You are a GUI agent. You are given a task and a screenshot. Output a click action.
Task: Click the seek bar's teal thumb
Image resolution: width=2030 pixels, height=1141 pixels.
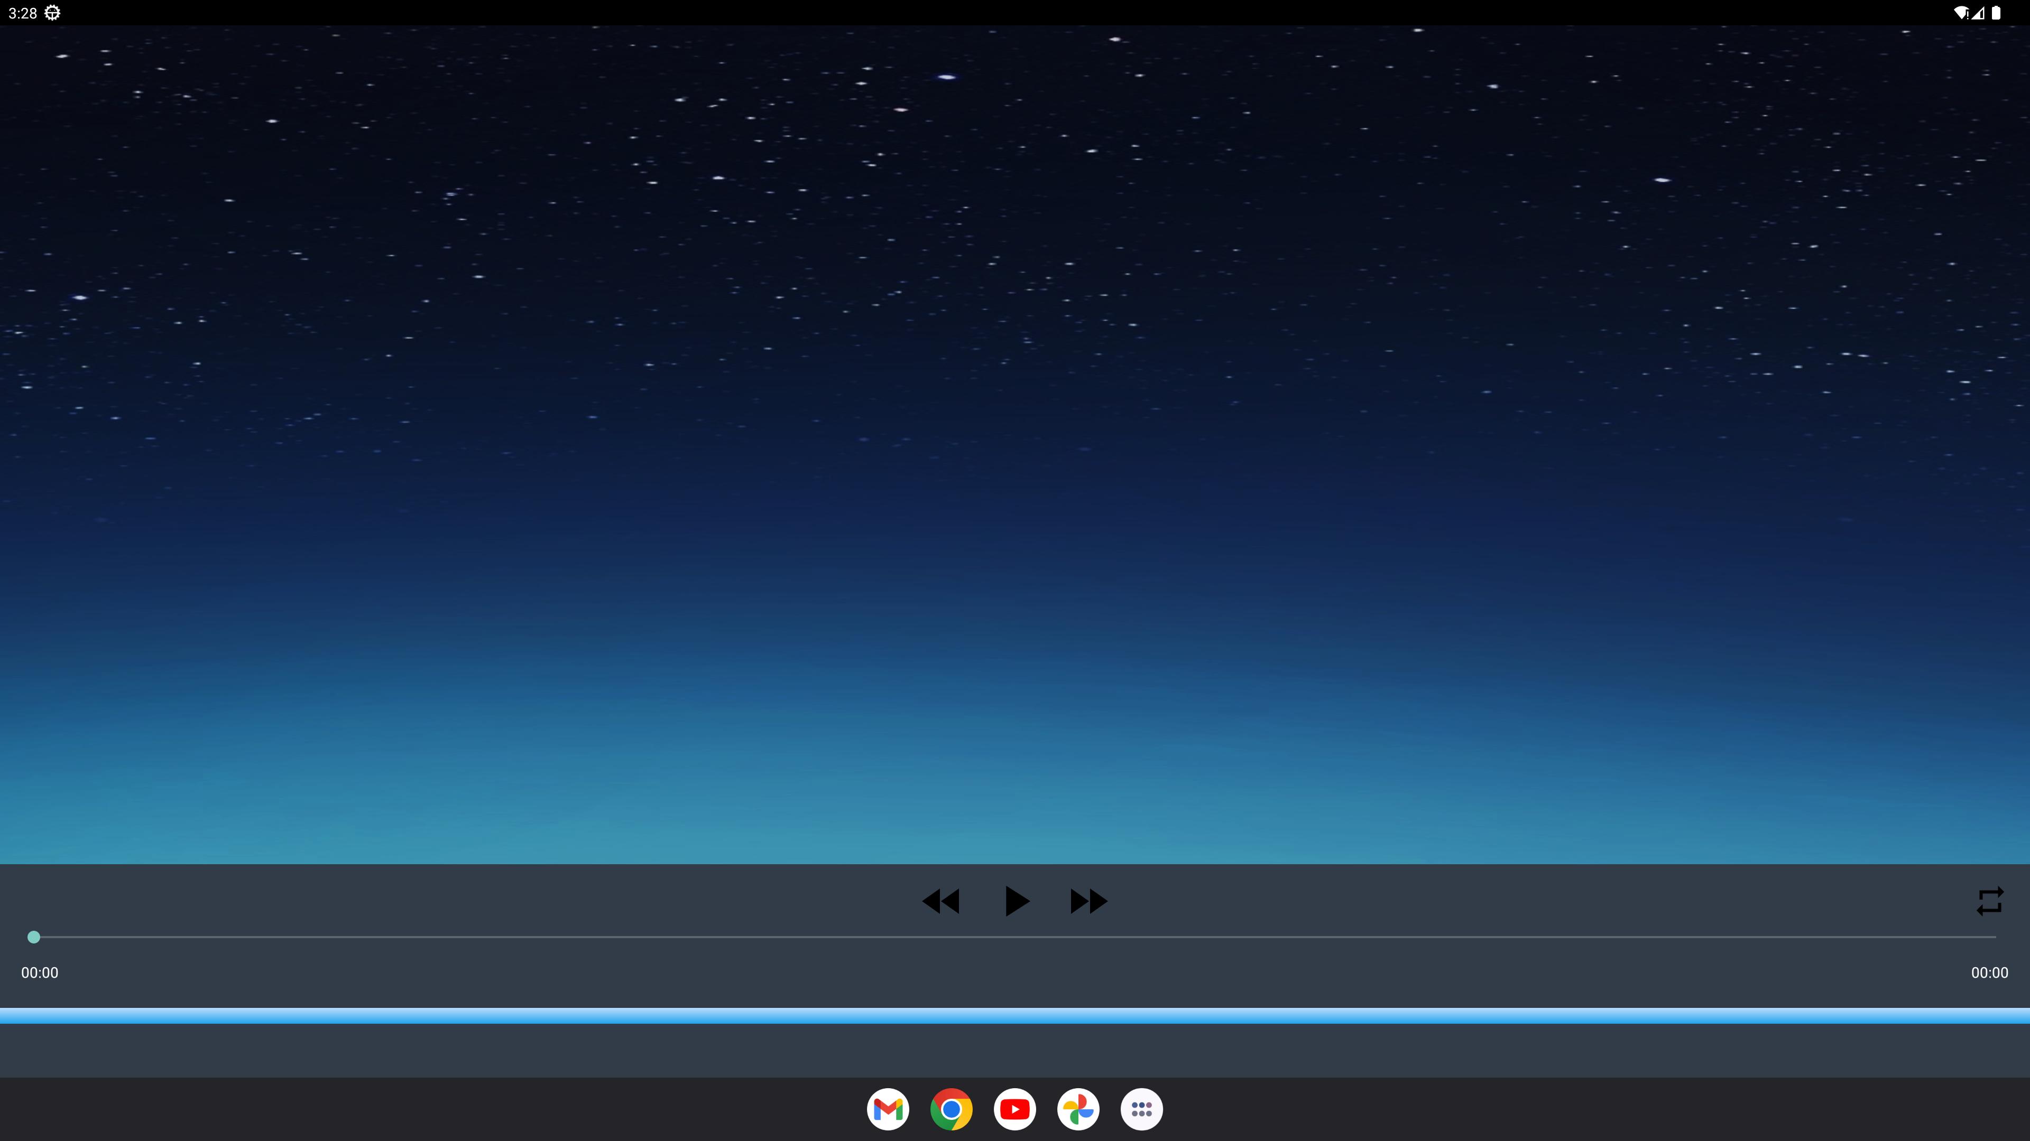(x=33, y=937)
